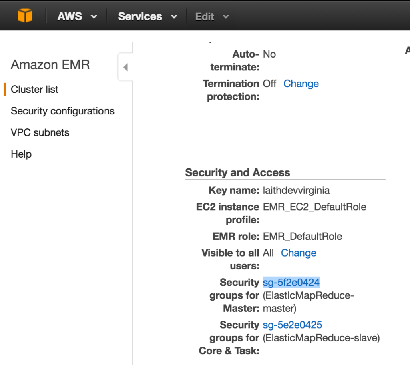The width and height of the screenshot is (410, 365).
Task: Click the Services menu chevron arrow
Action: (x=174, y=17)
